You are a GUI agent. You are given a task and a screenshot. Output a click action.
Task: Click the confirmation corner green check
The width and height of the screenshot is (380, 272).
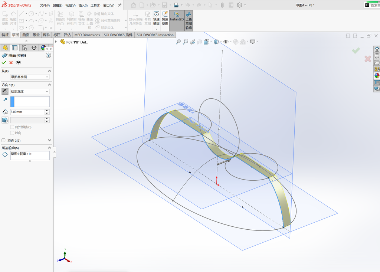[x=356, y=50]
